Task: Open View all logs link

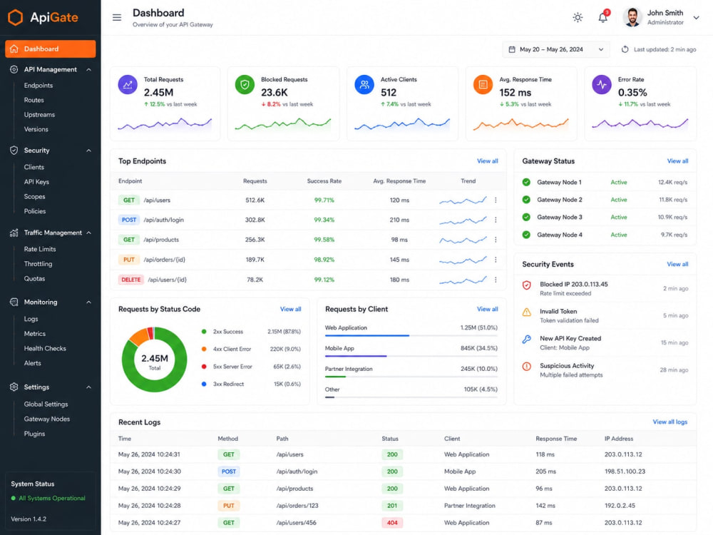Action: [x=670, y=422]
